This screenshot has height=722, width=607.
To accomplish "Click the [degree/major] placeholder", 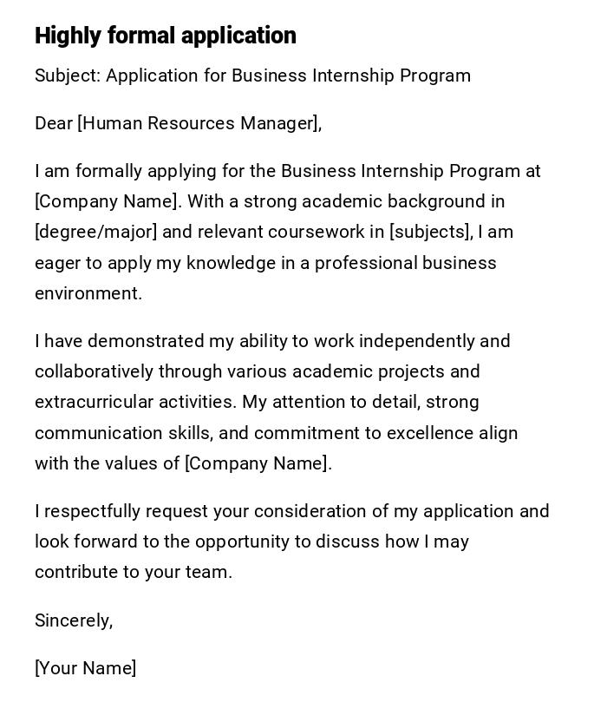I will (96, 232).
